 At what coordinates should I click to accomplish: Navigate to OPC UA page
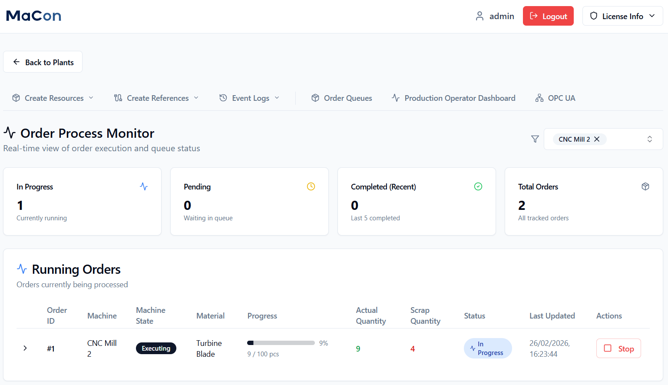coord(555,98)
